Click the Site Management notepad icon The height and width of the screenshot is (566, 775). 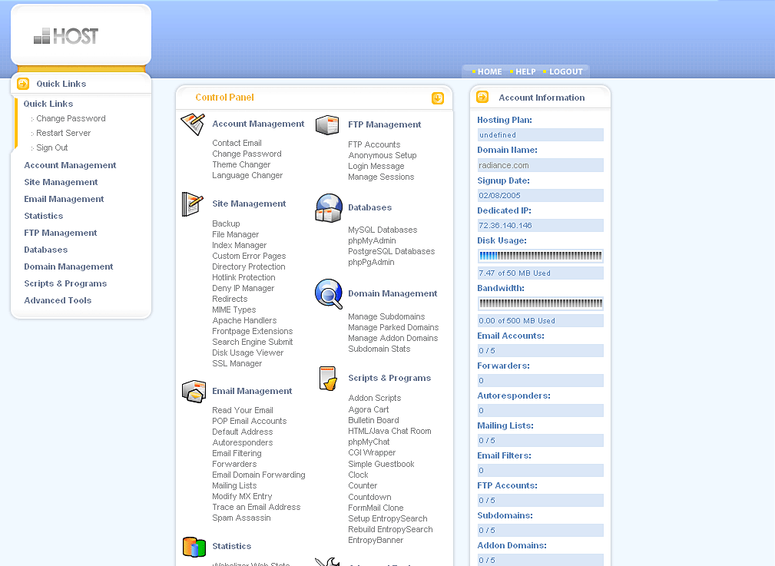point(193,204)
